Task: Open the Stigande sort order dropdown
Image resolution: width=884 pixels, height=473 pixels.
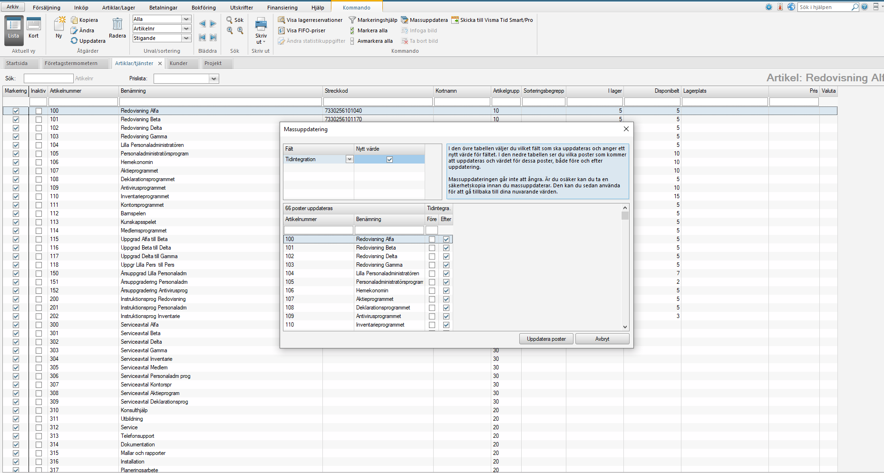Action: pos(186,38)
